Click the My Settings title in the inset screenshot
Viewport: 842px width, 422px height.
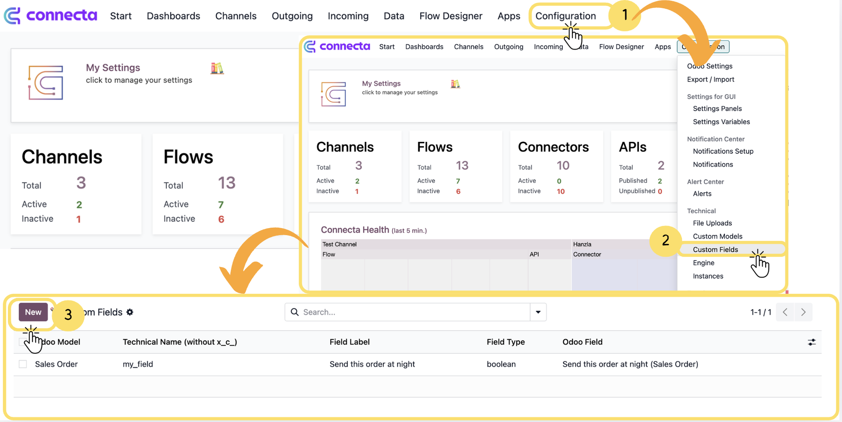coord(381,83)
